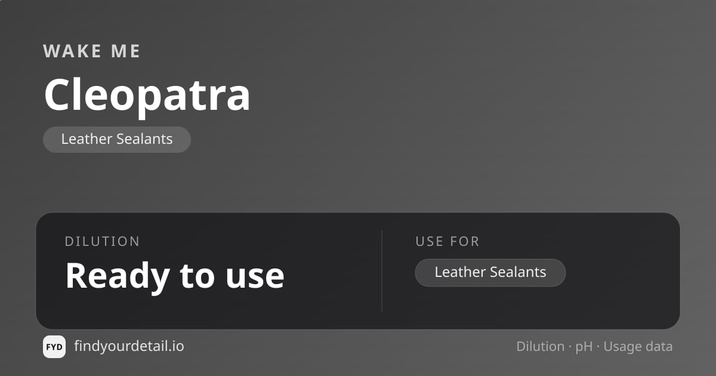Click the word Dilution in the footer
716x376 pixels.
pyautogui.click(x=540, y=347)
